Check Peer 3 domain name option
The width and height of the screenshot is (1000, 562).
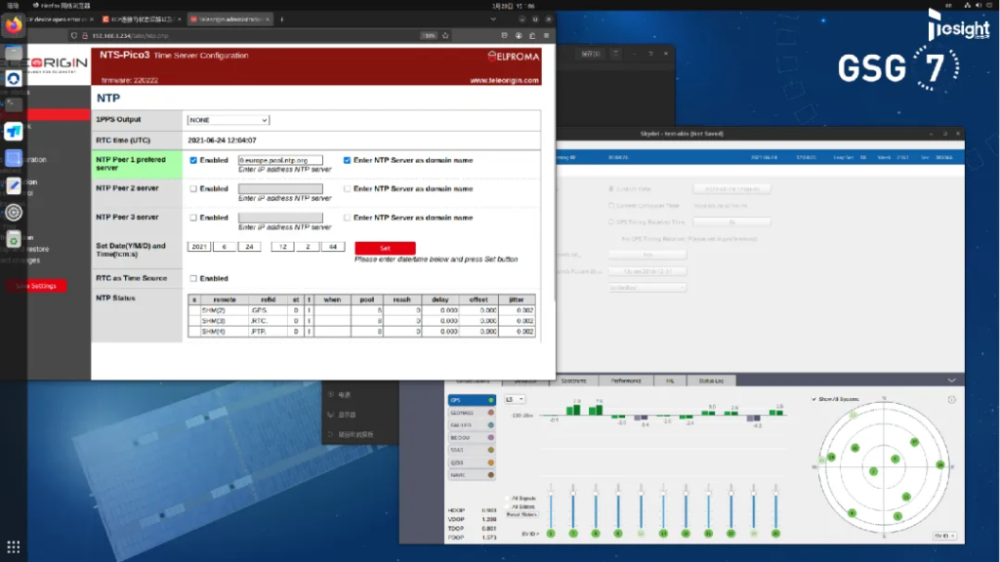[347, 218]
